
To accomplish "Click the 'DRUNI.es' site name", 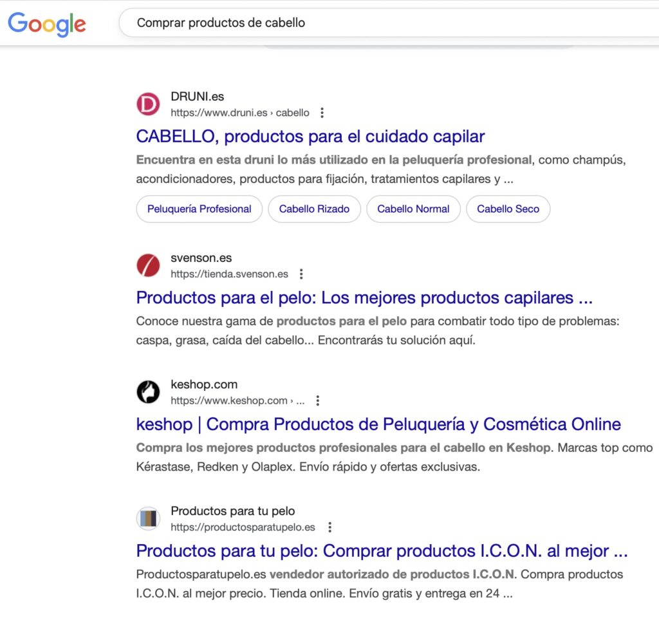I will [x=197, y=97].
